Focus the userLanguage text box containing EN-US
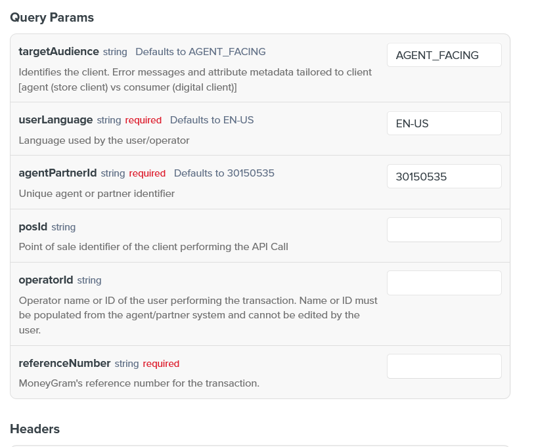536x447 pixels. click(444, 123)
